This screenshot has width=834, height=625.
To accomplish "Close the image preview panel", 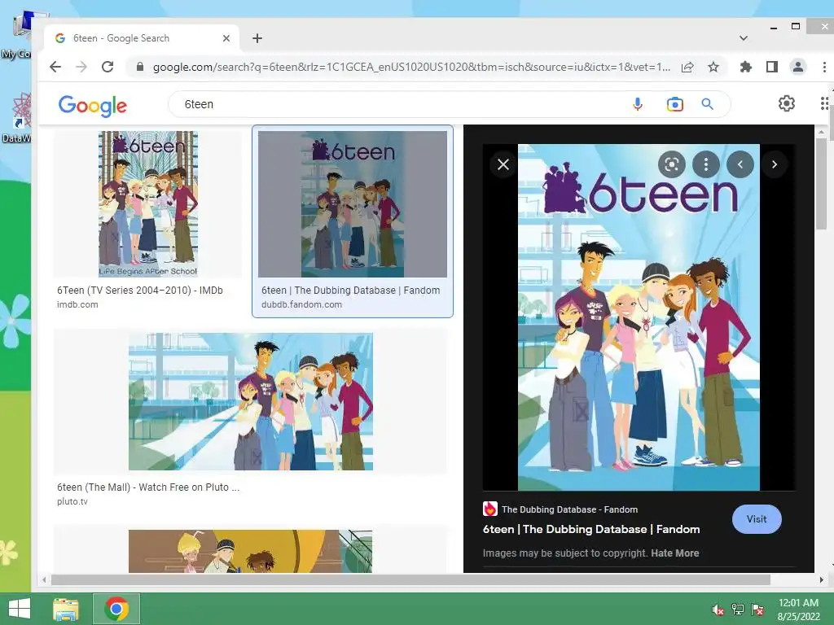I will (x=503, y=164).
